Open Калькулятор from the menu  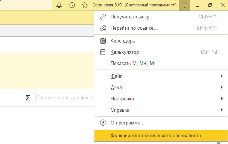(161, 52)
